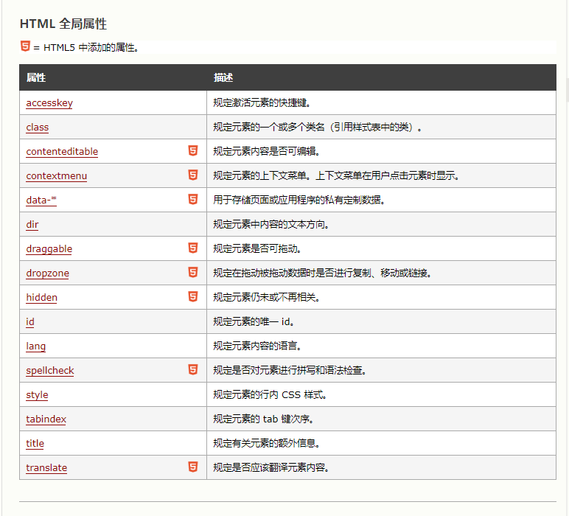Image resolution: width=569 pixels, height=516 pixels.
Task: Open the draggable attribute link
Action: [49, 249]
